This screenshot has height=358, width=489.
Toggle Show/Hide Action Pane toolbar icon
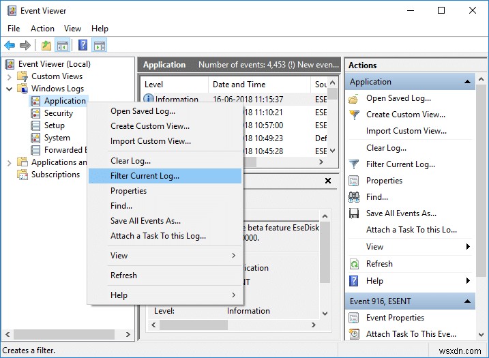pos(100,46)
